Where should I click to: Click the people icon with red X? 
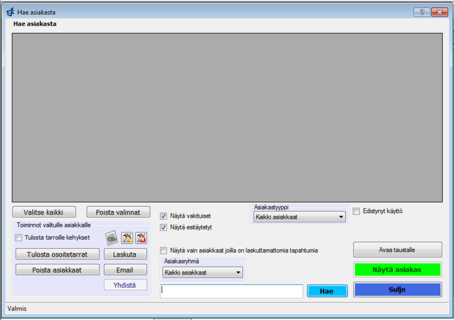point(141,238)
